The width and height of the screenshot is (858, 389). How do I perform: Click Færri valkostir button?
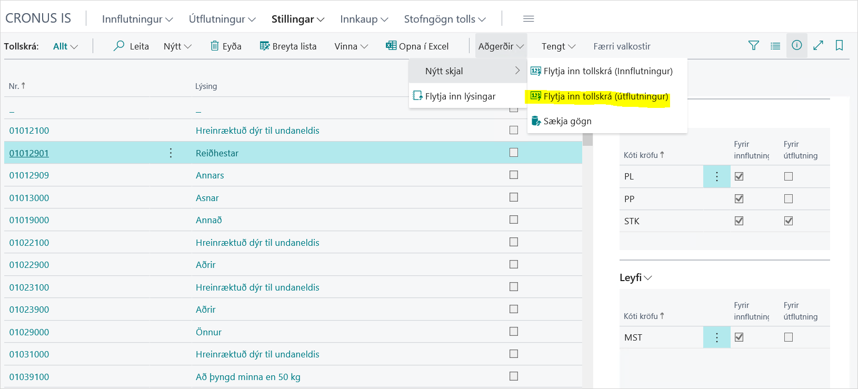pyautogui.click(x=622, y=46)
